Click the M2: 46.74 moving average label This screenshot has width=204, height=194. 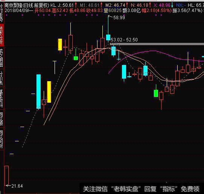click(115, 5)
